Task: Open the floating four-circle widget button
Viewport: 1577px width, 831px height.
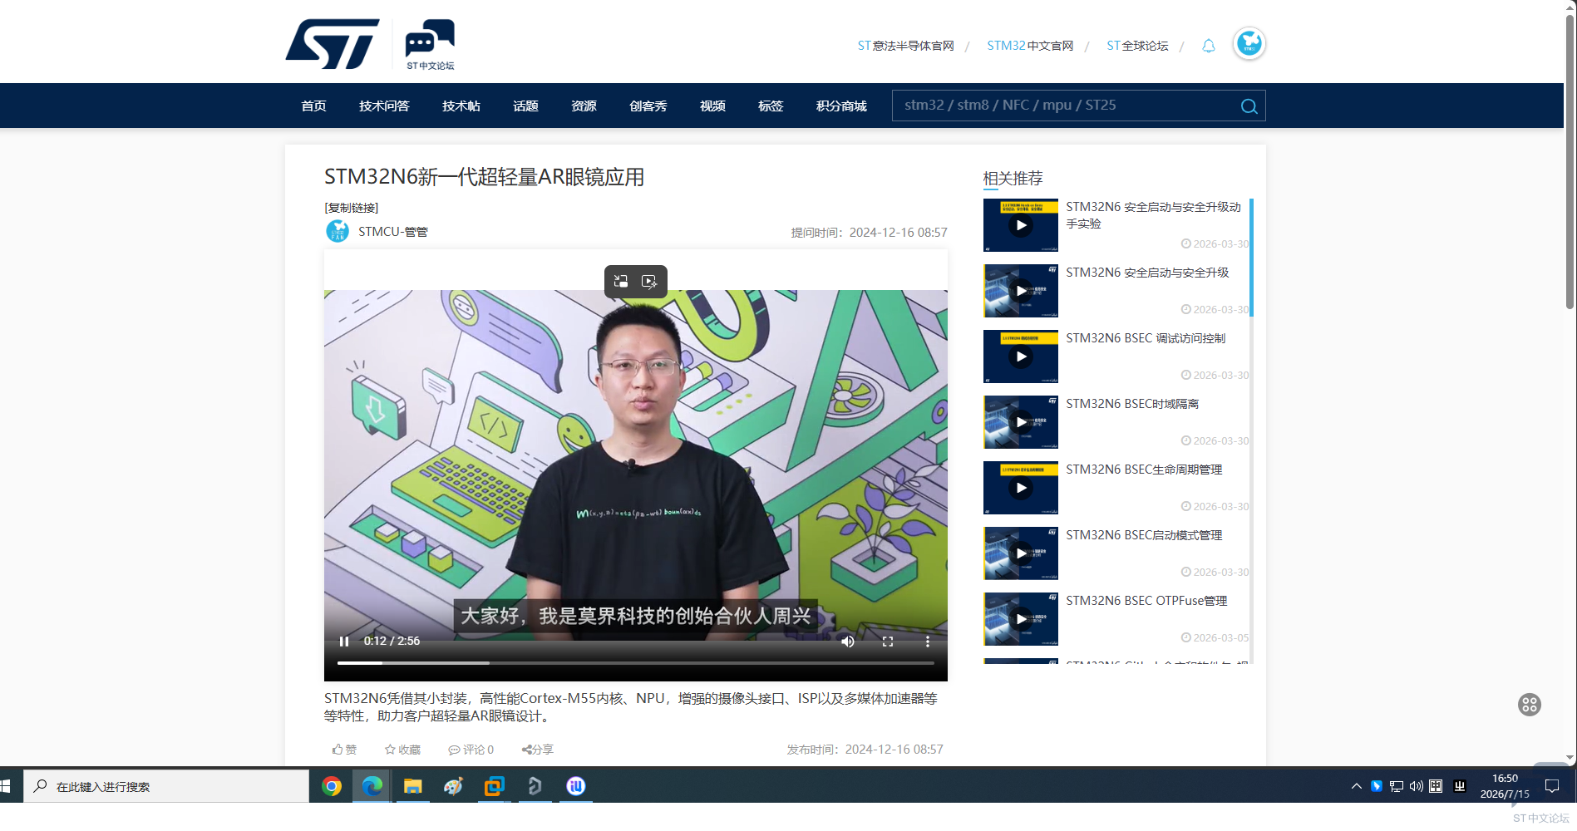Action: click(x=1530, y=705)
